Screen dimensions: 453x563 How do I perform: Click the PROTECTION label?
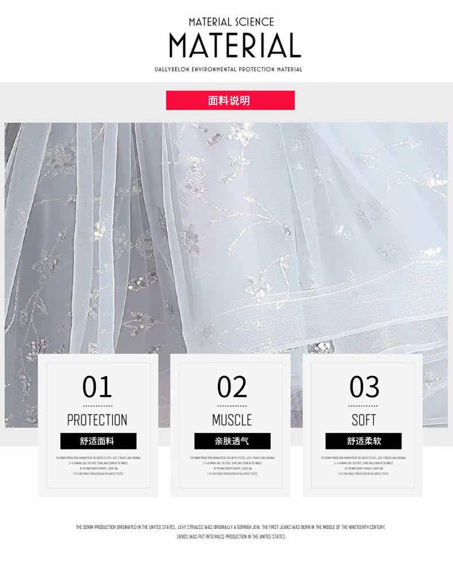[97, 420]
